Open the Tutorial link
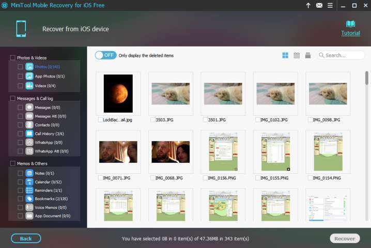Screen dimensions: 371x248 [350, 33]
